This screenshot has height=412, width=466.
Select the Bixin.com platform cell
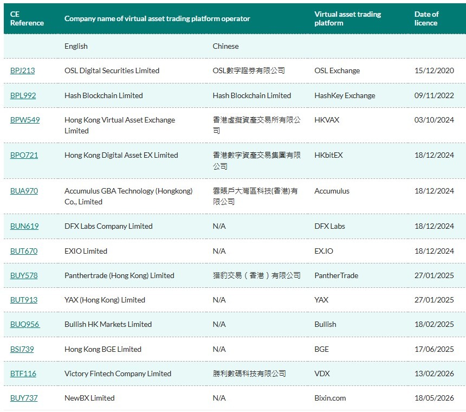coord(330,398)
